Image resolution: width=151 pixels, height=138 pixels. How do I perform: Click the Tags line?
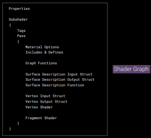point(21,31)
